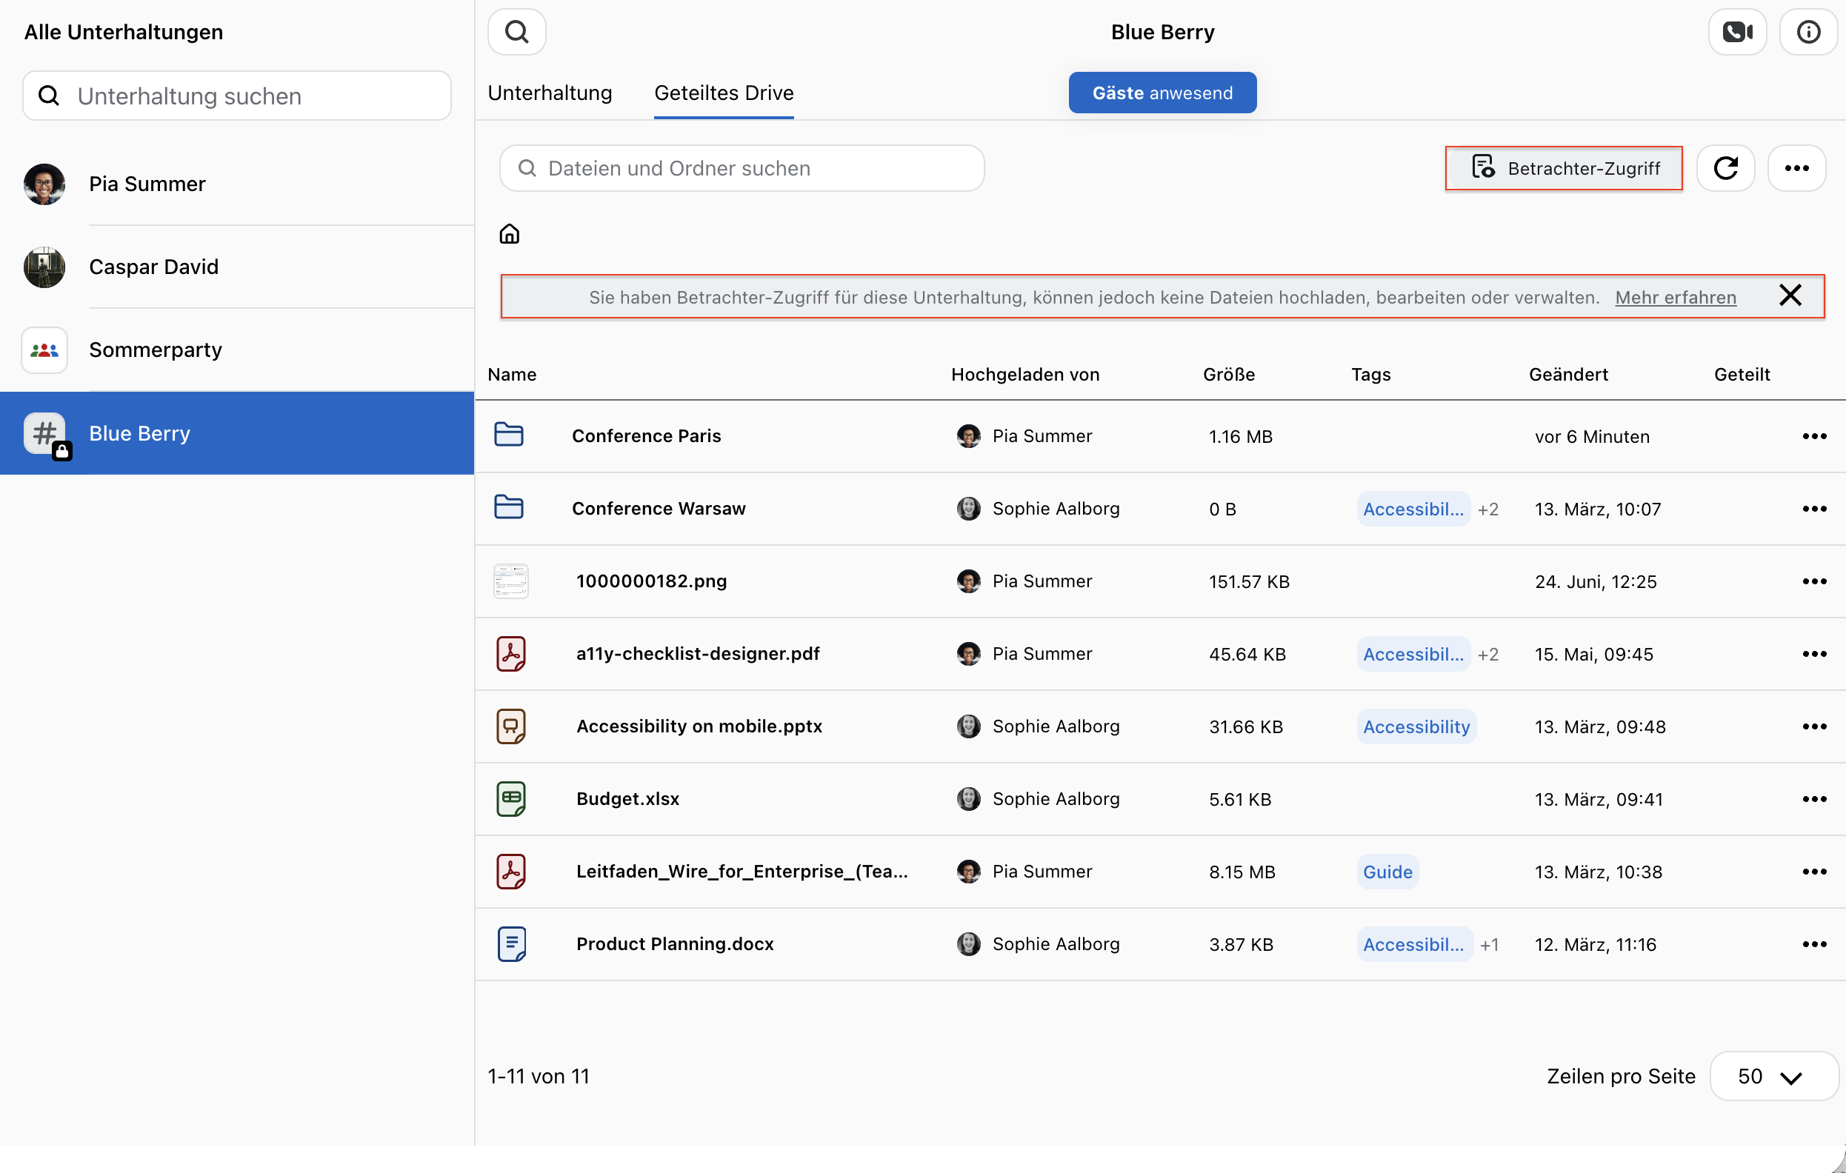The height and width of the screenshot is (1173, 1846).
Task: Go to drive home folder icon
Action: [509, 233]
